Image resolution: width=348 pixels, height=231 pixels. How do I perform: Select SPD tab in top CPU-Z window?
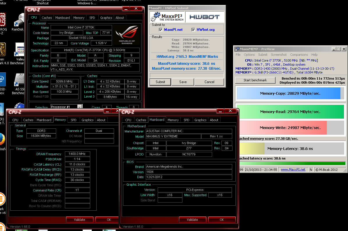coord(92,18)
